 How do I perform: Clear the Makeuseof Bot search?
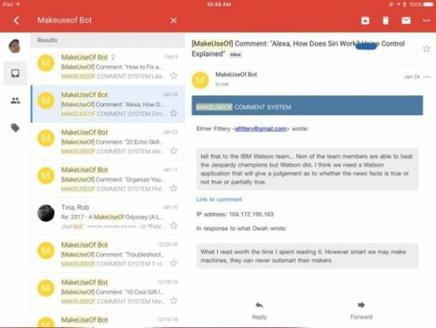click(x=174, y=20)
